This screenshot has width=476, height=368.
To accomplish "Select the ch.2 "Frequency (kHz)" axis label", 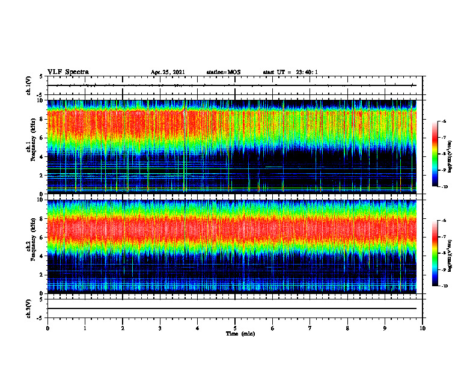I will 33,239.
